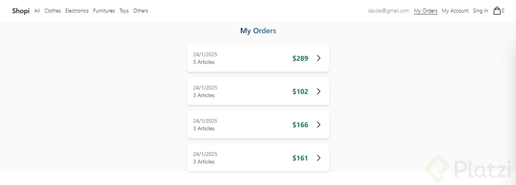Select the All category menu item
This screenshot has height=185, width=516.
[x=37, y=11]
